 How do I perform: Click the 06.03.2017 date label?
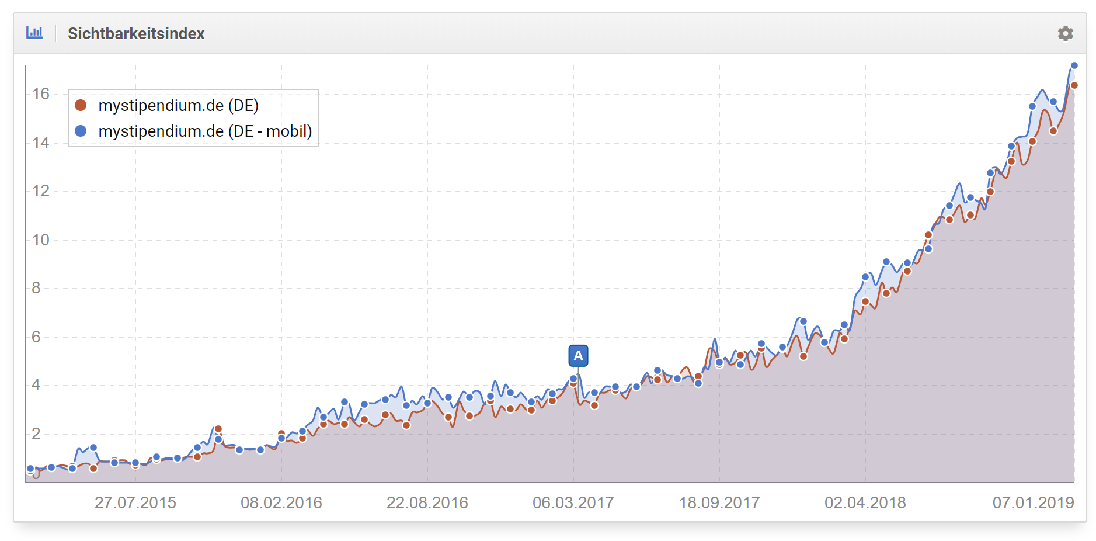[x=573, y=502]
